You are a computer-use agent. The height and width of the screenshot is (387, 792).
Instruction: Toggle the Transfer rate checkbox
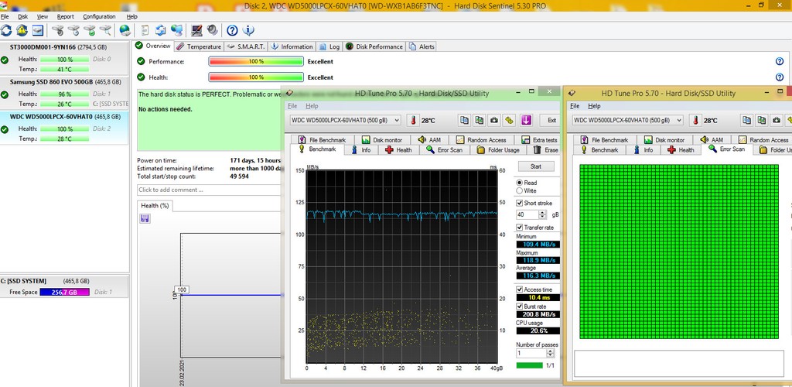(x=519, y=228)
